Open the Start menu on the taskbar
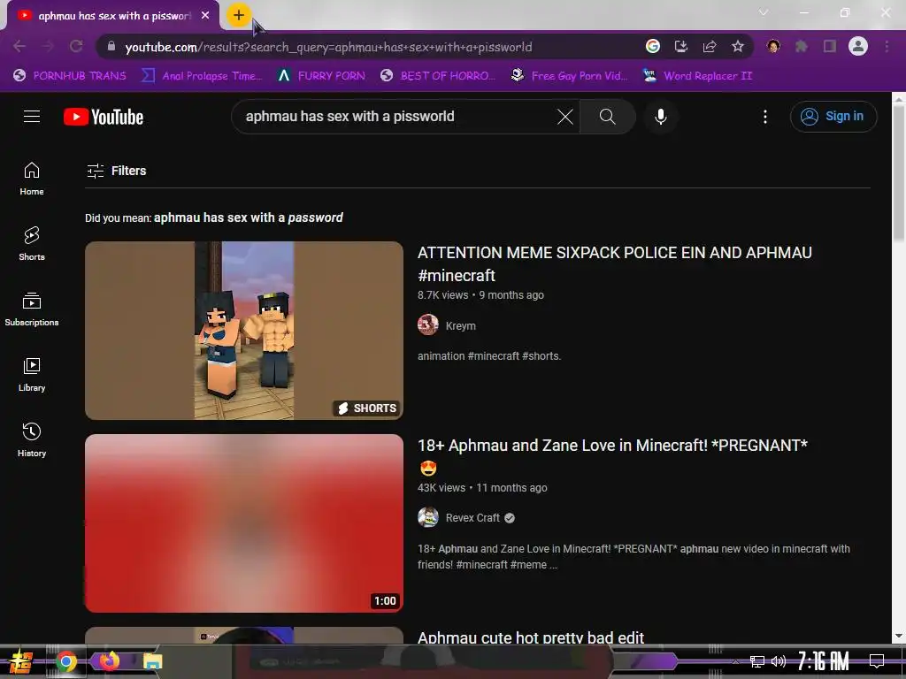This screenshot has height=679, width=906. click(20, 661)
